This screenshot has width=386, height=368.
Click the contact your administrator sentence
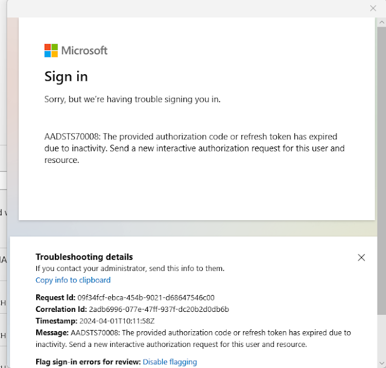point(130,268)
